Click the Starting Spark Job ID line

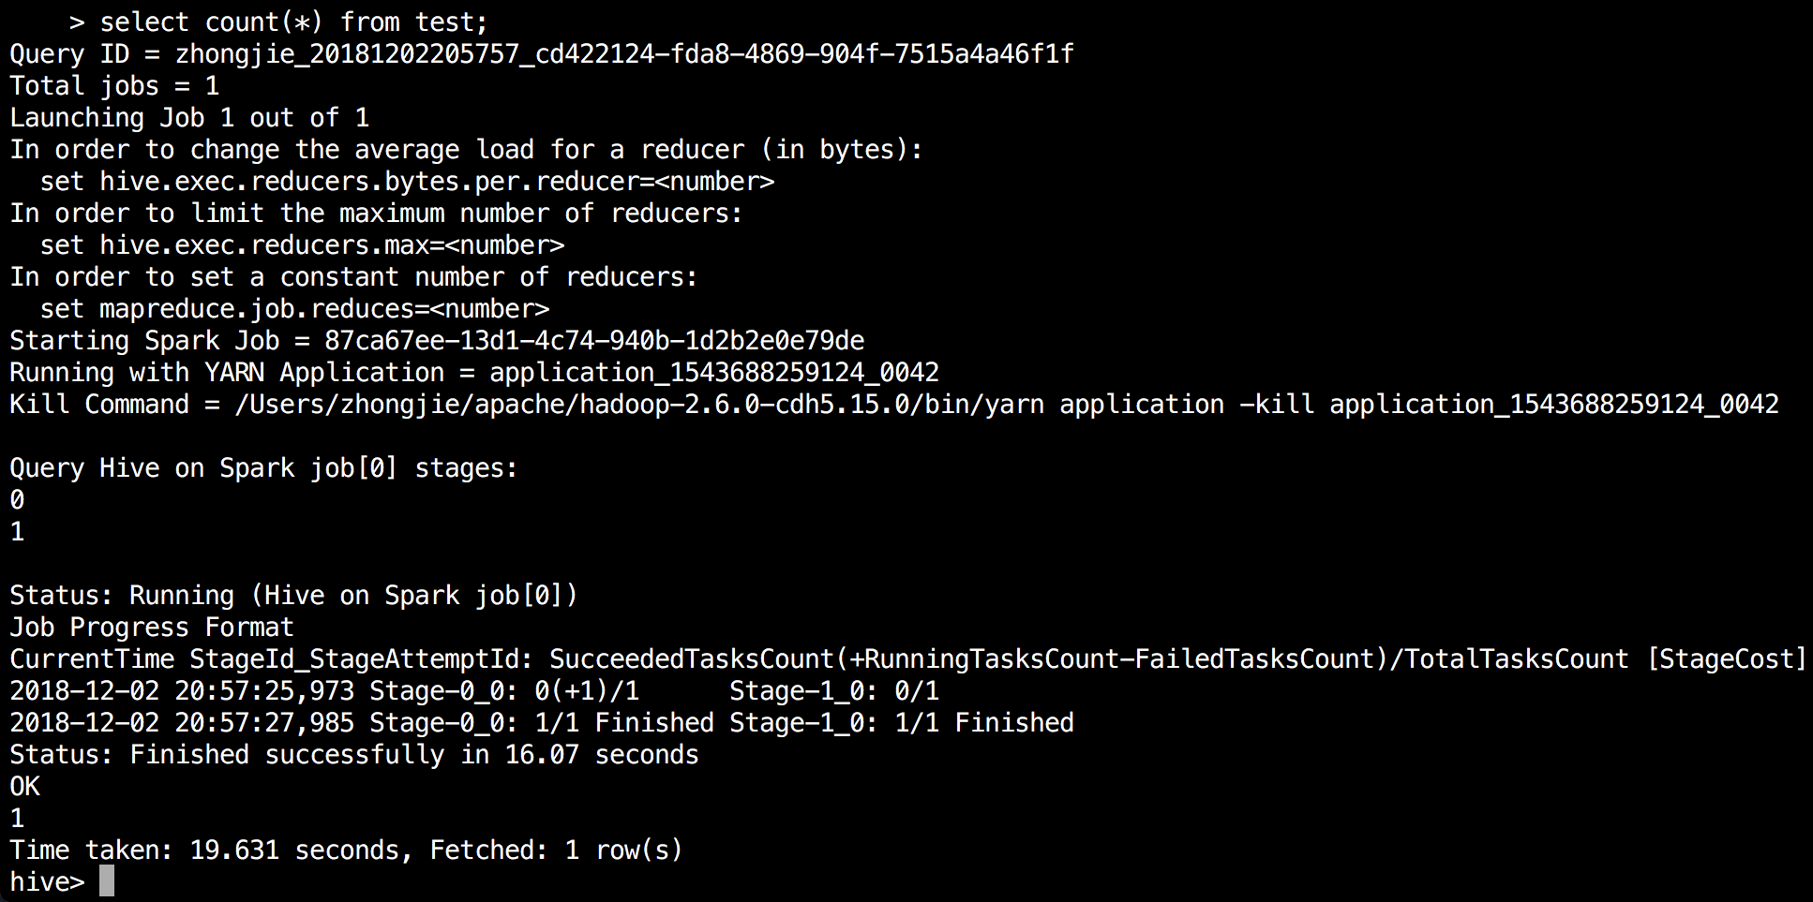[437, 341]
